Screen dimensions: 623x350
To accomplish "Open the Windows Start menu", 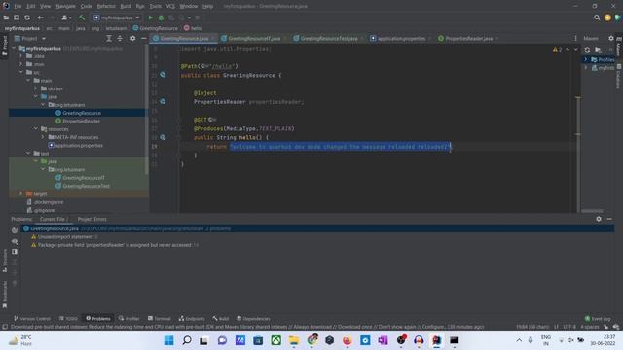I will 168,340.
